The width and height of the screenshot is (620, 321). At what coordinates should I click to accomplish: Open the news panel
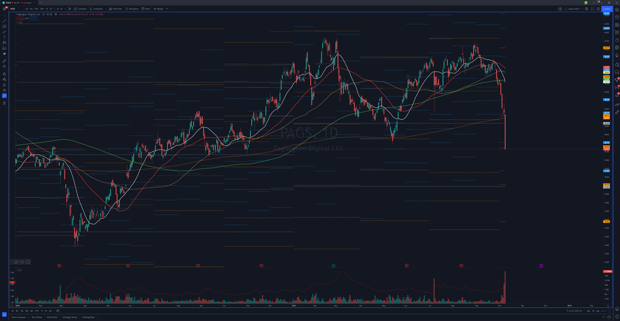pos(617,25)
